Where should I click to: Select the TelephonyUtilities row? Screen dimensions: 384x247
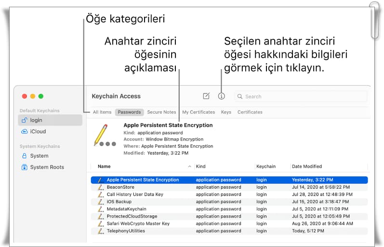[x=229, y=231]
